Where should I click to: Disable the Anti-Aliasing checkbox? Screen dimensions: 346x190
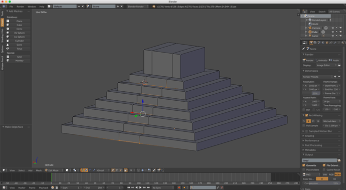pyautogui.click(x=306, y=115)
